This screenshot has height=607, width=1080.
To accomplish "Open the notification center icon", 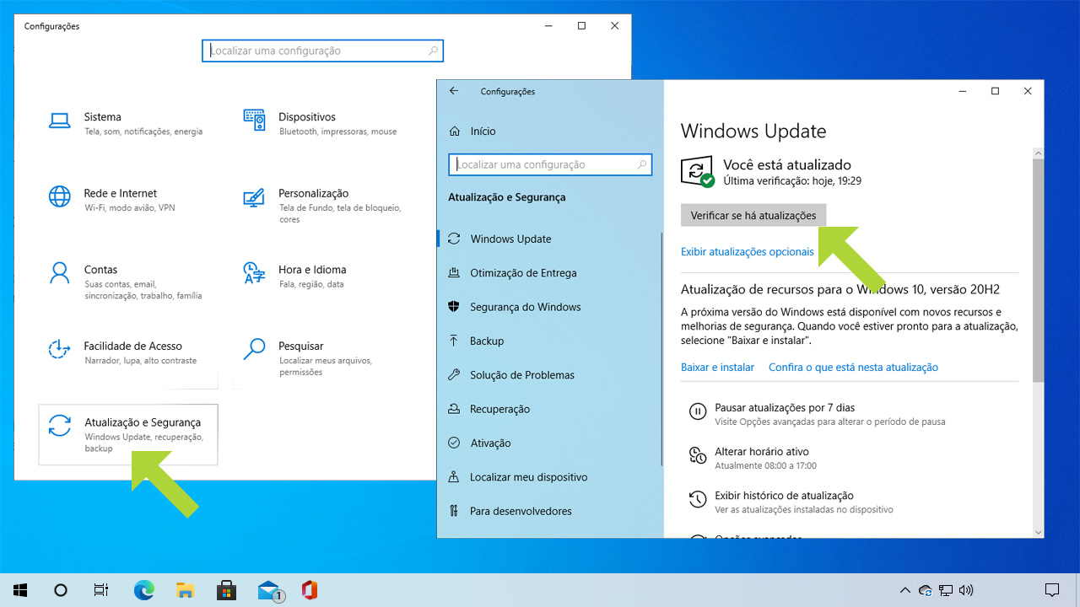I will (1052, 590).
